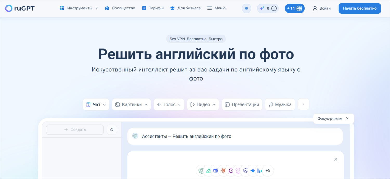Image resolution: width=390 pixels, height=179 pixels.
Task: Expand the Видео dropdown
Action: click(x=203, y=104)
